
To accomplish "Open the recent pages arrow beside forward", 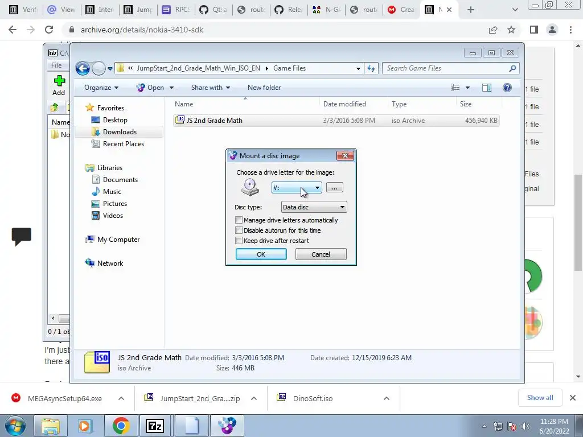I will (110, 69).
